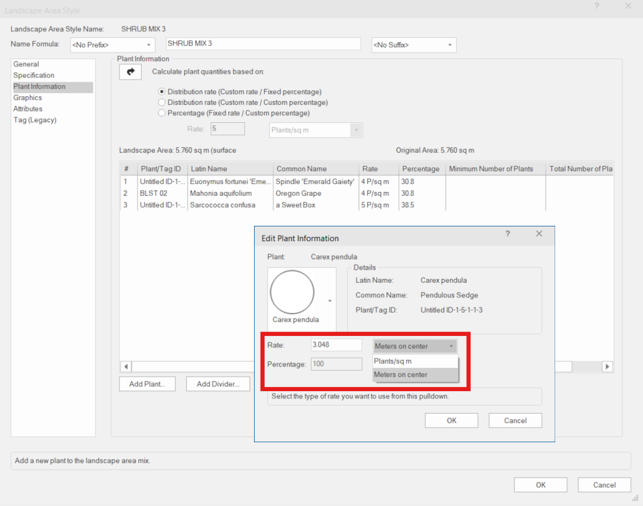The height and width of the screenshot is (506, 643).
Task: Click the curved arrow icon above plant quantity options
Action: click(x=130, y=72)
